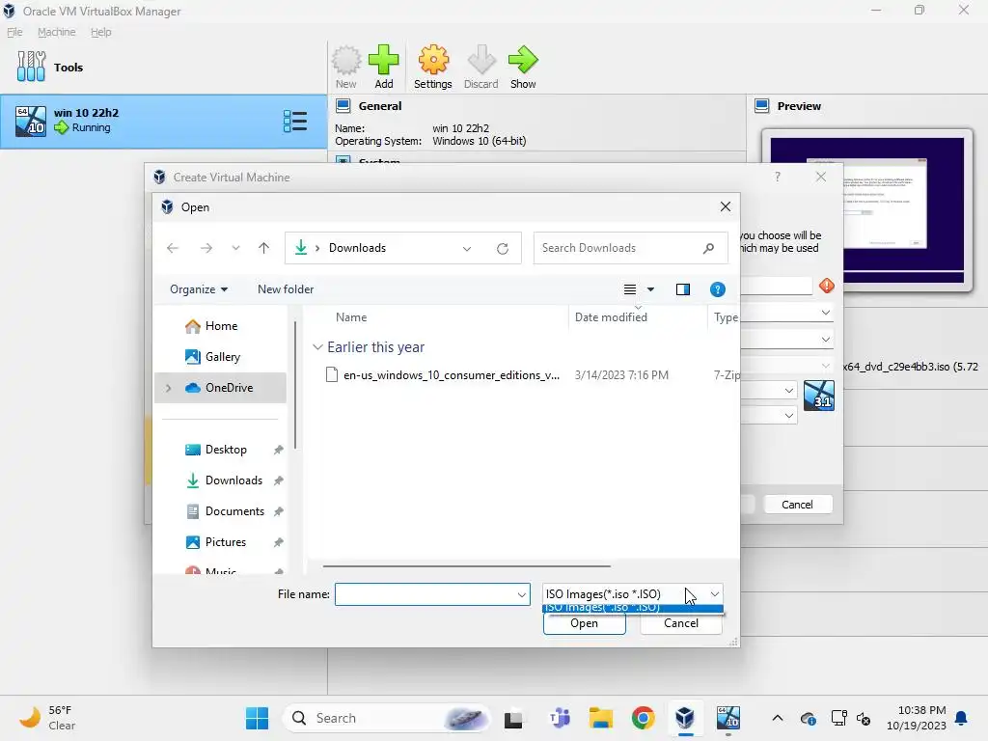Click the search magnifier icon
988x741 pixels.
click(x=709, y=248)
